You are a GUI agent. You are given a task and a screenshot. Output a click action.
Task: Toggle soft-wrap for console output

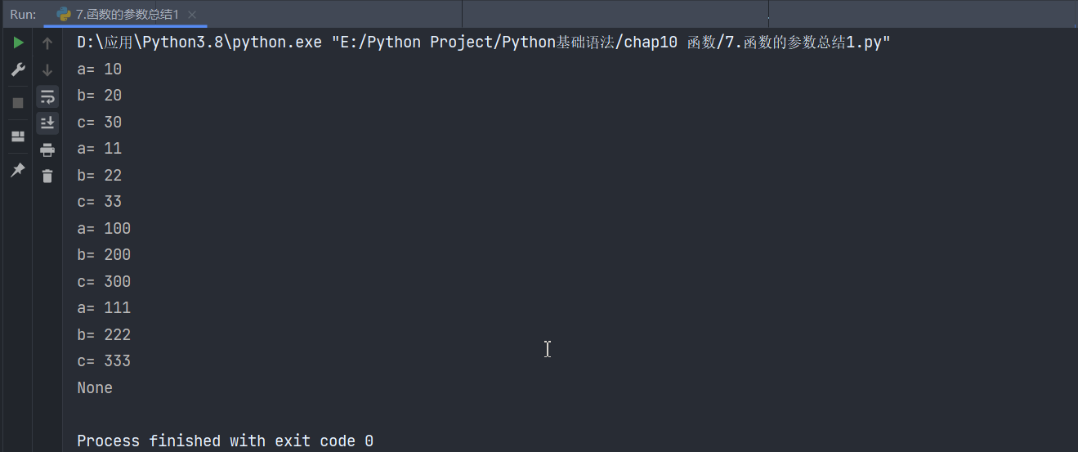[x=47, y=96]
